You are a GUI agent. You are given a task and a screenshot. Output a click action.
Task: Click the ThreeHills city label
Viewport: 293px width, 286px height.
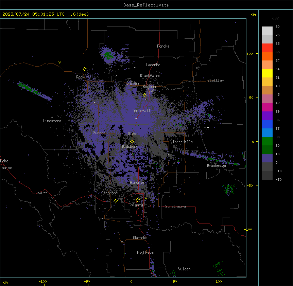[x=183, y=142]
